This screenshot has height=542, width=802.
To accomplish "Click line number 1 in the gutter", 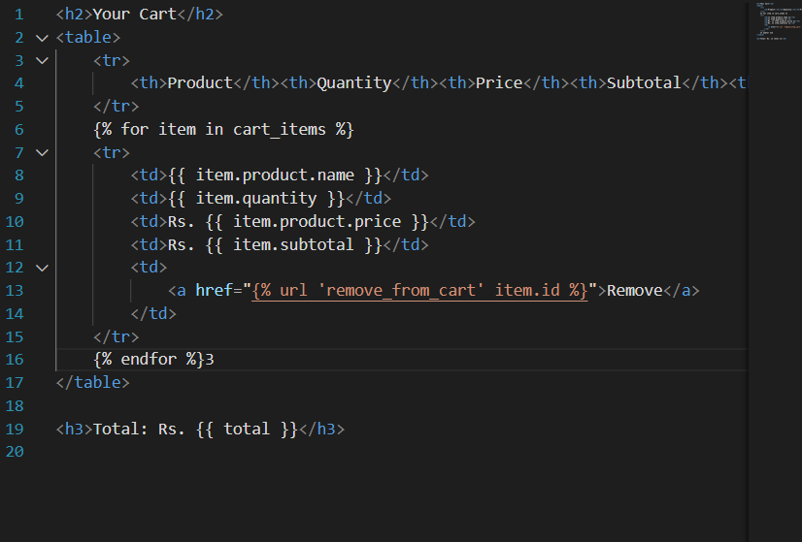I will pos(18,15).
